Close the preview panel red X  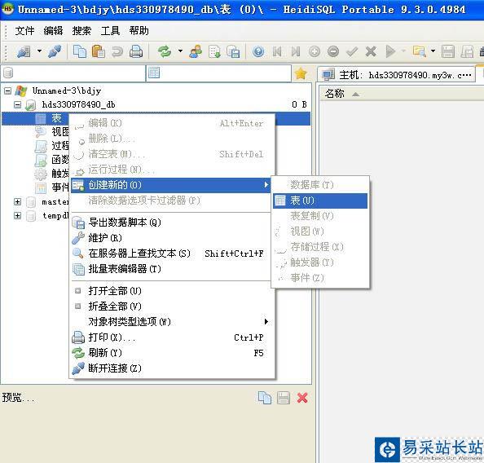pos(302,398)
